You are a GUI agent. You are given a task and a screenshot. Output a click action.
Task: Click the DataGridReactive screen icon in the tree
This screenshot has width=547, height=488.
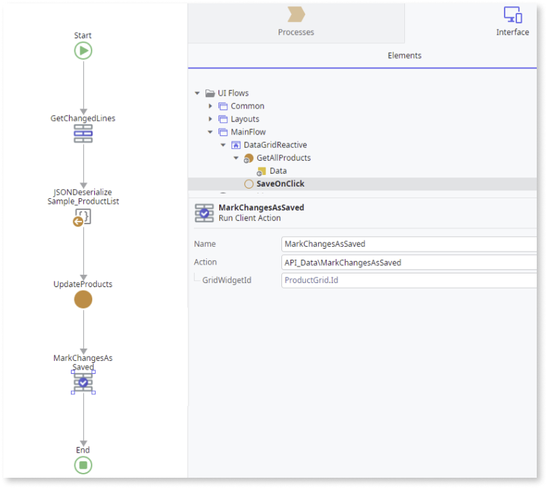pyautogui.click(x=235, y=144)
